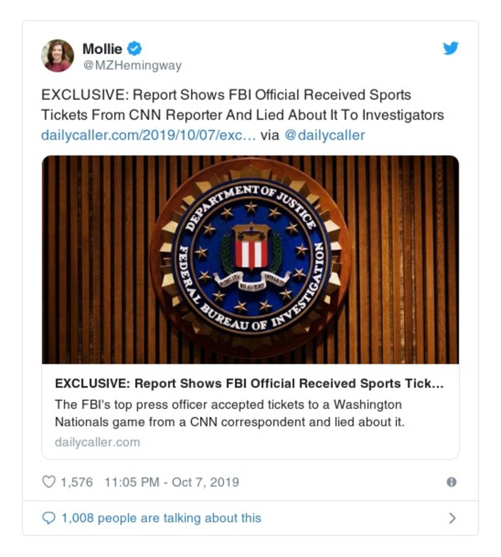Viewport: 501px width, 557px height.
Task: Follow the dailycaller.com/2019/10/07/exc… link
Action: (x=148, y=135)
